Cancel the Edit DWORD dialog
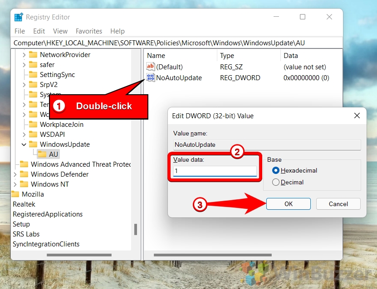This screenshot has height=289, width=377. pyautogui.click(x=338, y=204)
